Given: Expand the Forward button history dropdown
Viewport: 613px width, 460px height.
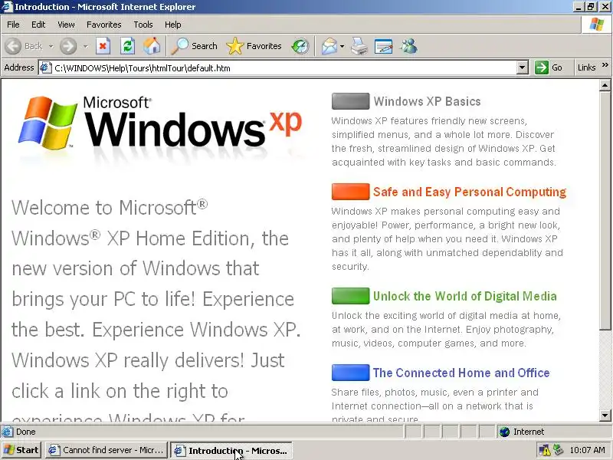Looking at the screenshot, I should 86,46.
